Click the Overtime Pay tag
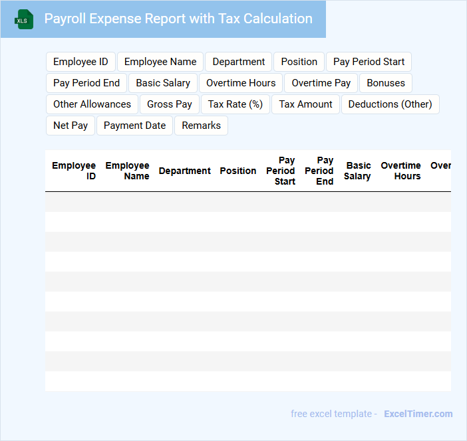The height and width of the screenshot is (441, 467). pyautogui.click(x=321, y=83)
